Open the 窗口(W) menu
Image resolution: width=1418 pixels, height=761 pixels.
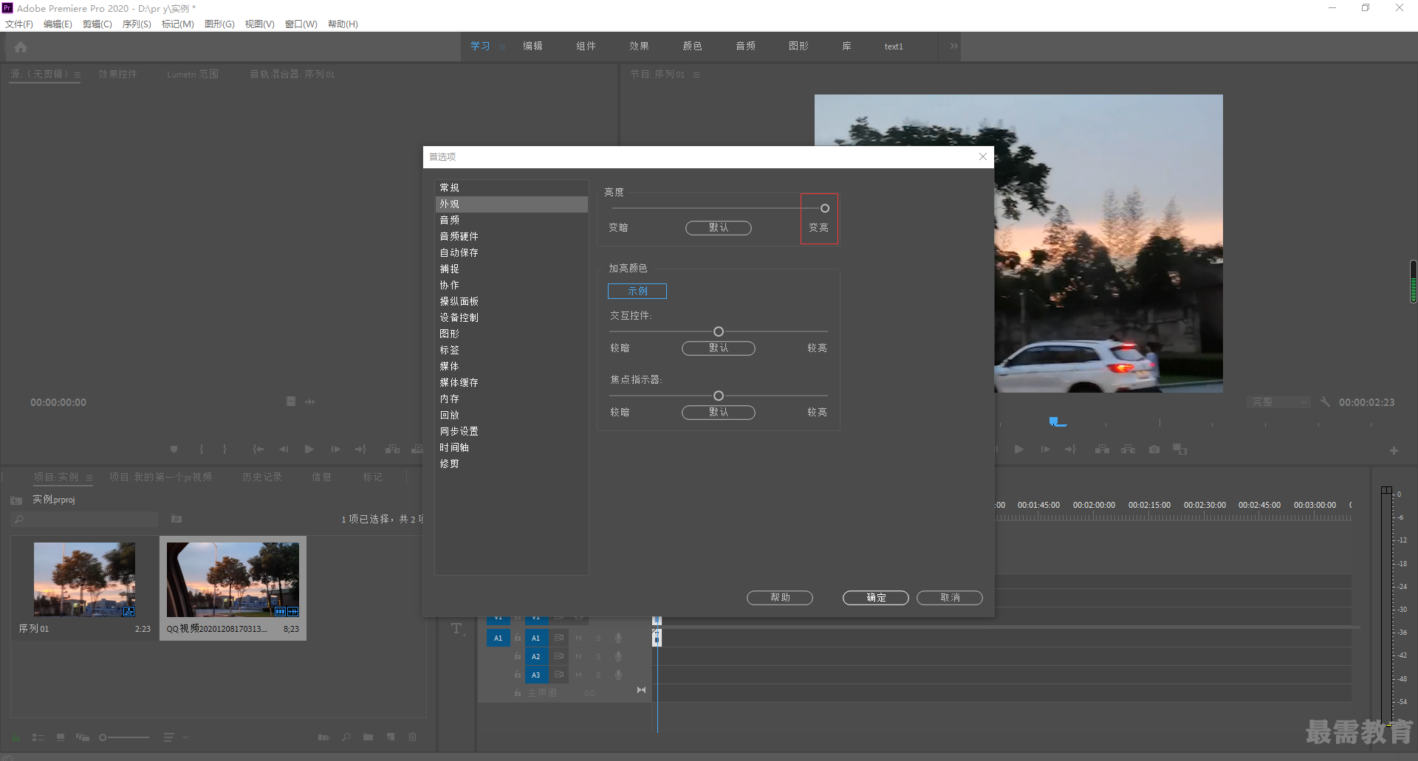click(x=301, y=24)
